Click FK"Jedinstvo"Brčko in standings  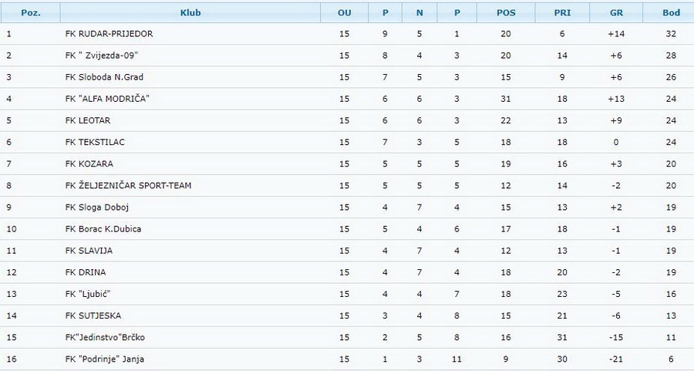pyautogui.click(x=105, y=337)
